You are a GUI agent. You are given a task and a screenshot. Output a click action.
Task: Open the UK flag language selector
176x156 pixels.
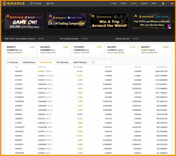pos(172,3)
